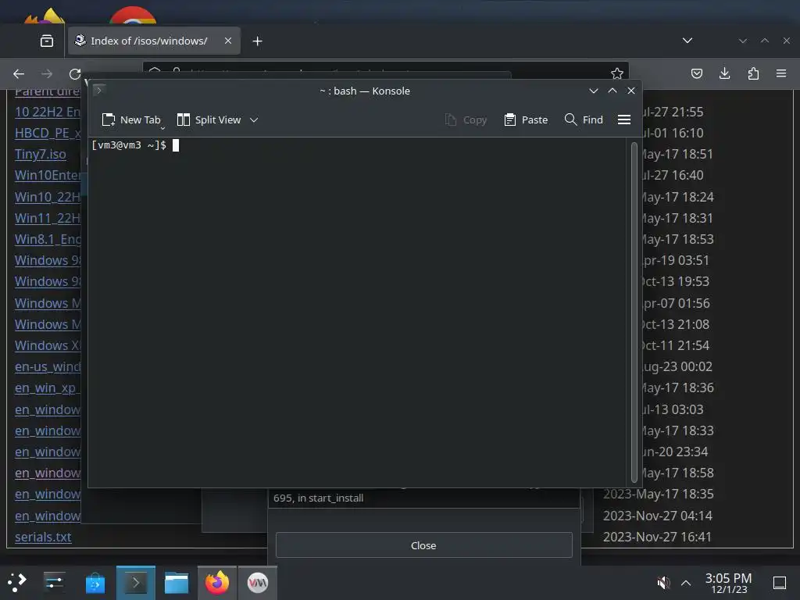Open the KDE application launcher

click(x=17, y=583)
